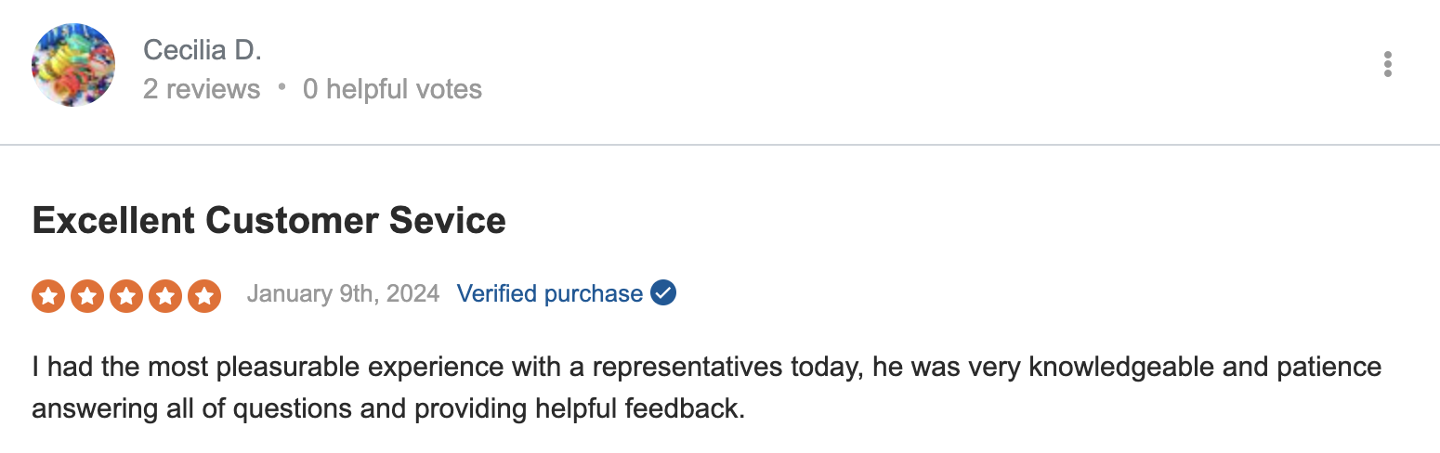
Task: Click the horizontal divider under the reviewer header
Action: (720, 145)
